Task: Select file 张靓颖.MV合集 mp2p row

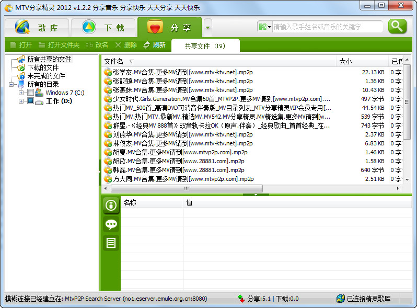Action: point(253,81)
